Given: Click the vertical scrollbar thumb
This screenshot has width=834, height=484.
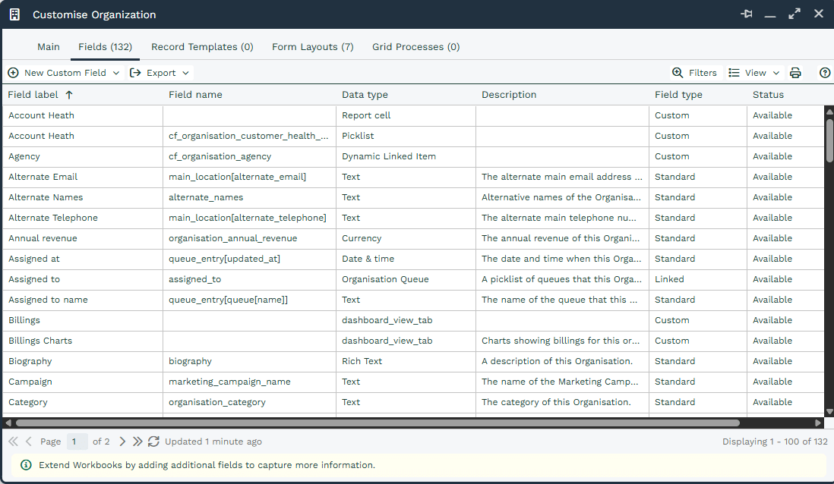Looking at the screenshot, I should 829,140.
